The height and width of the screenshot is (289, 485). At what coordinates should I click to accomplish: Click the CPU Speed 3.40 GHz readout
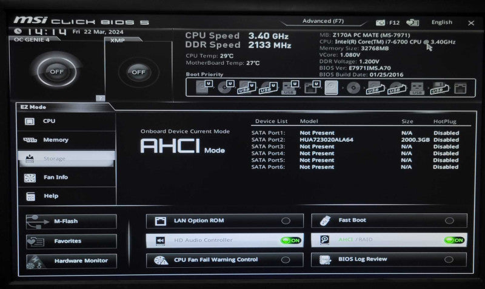237,36
